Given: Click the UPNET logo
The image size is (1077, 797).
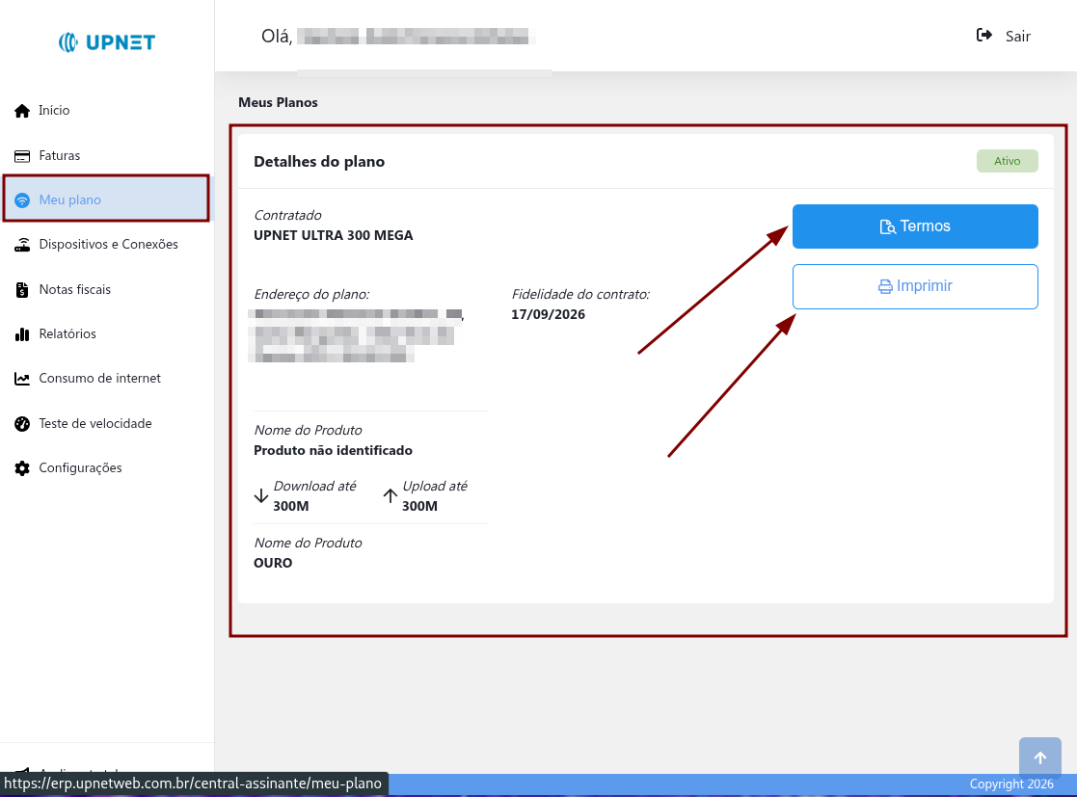Looking at the screenshot, I should tap(107, 42).
